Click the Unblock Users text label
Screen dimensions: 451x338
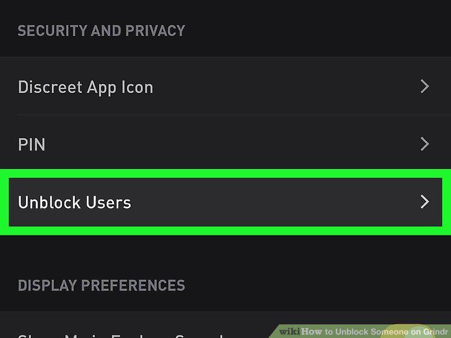coord(74,202)
